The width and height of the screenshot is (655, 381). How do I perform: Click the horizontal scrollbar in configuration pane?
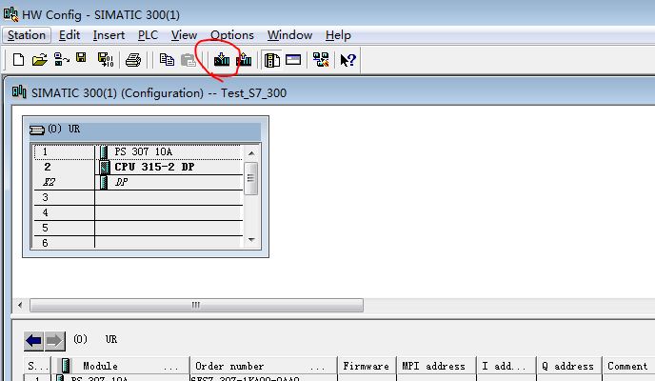coord(195,306)
